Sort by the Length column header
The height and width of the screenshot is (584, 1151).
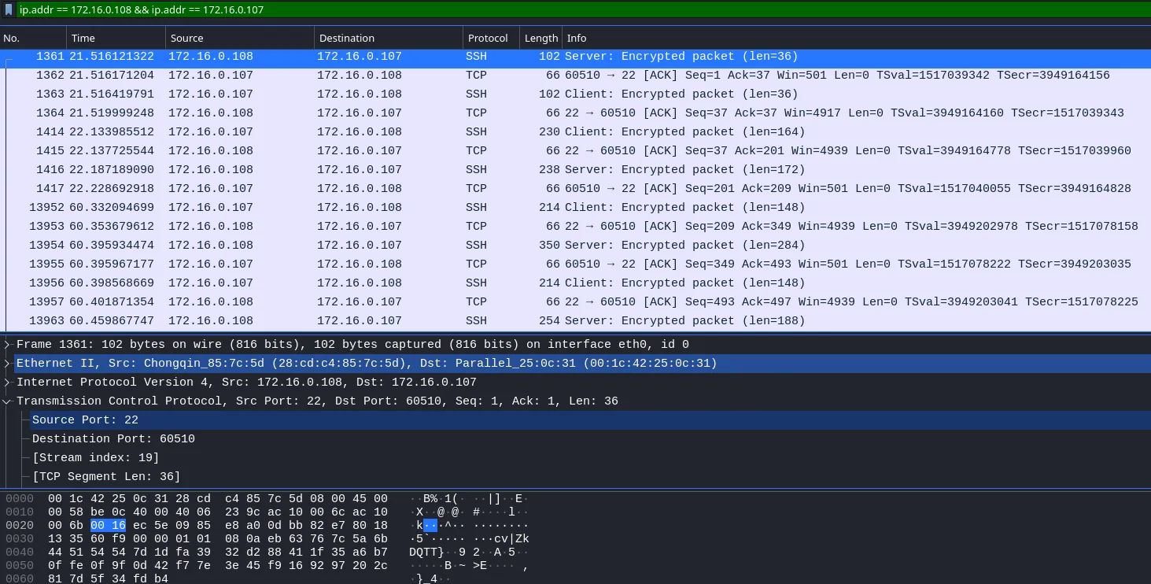pos(540,38)
